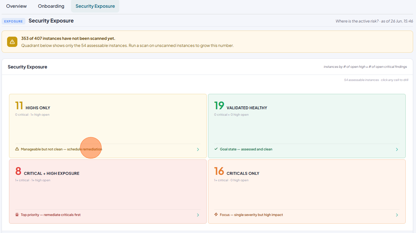Click the 'instances by # of open high' caption
416x233 pixels.
(365, 67)
